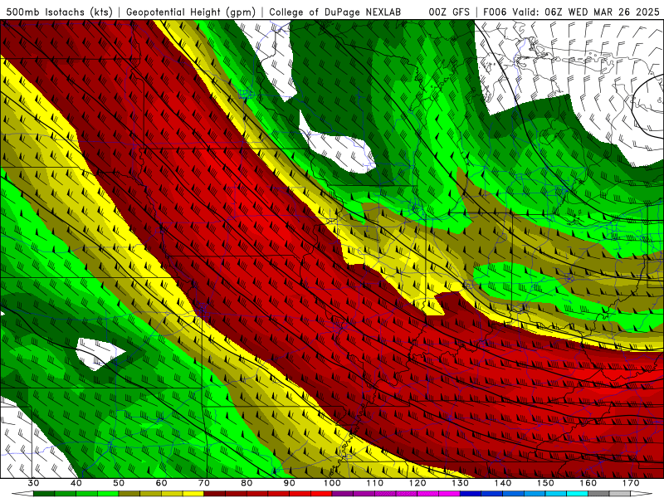Click the 90 knot legend label
Screen dimensions: 664x498
pos(289,483)
